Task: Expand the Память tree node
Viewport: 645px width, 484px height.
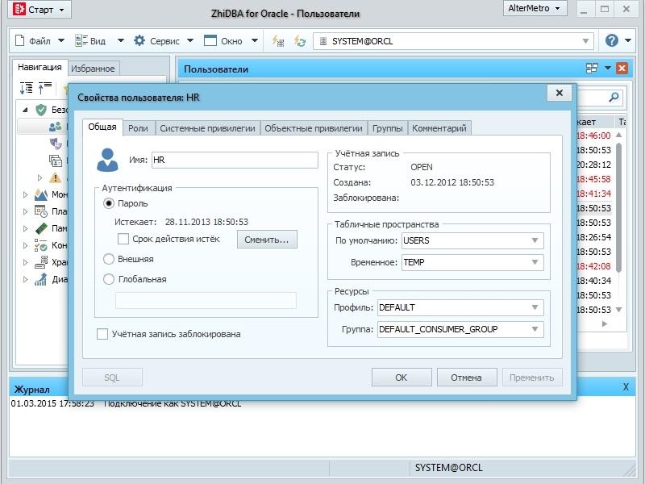Action: 25,228
